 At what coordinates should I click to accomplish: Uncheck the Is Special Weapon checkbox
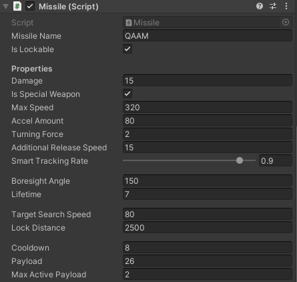(x=127, y=94)
